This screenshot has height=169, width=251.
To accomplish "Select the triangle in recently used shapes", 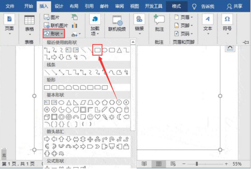I will pyautogui.click(x=119, y=50).
